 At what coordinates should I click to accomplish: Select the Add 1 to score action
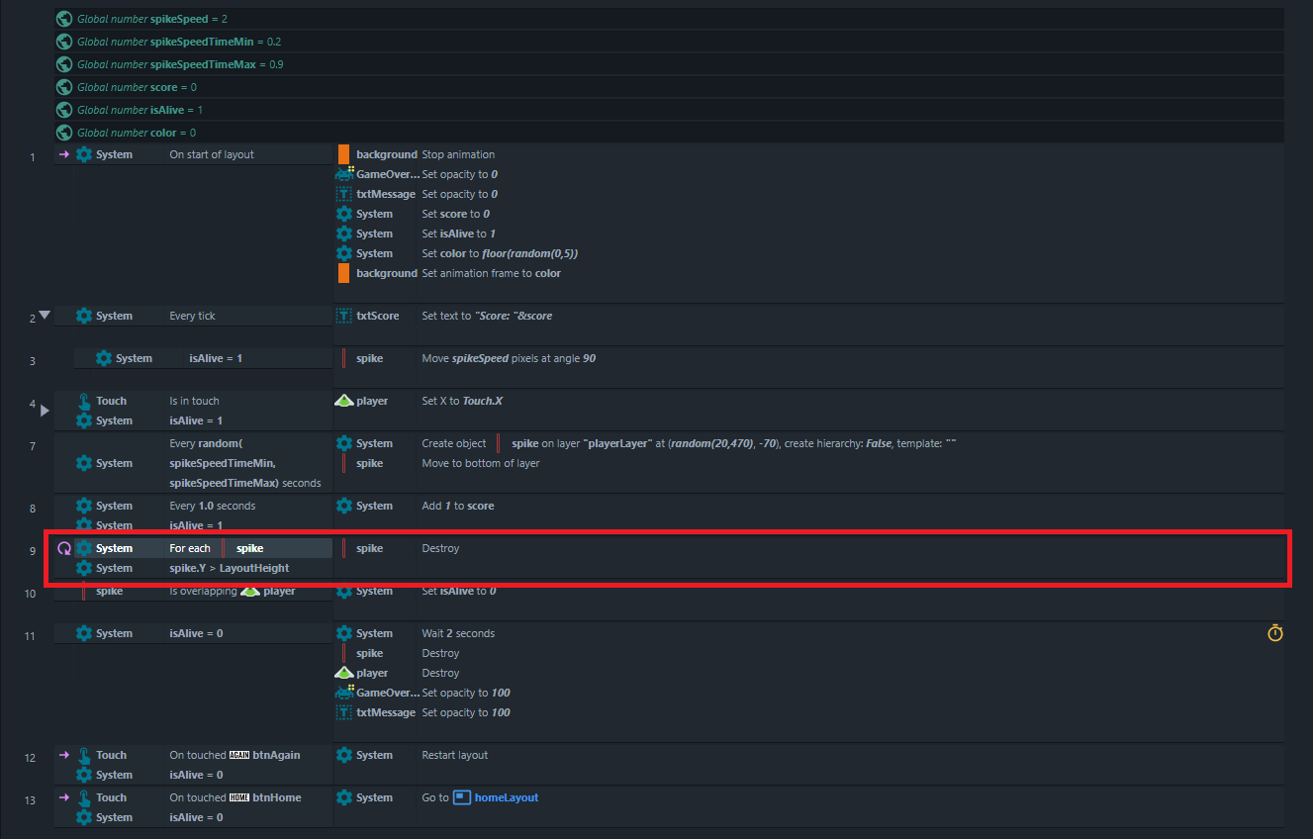click(458, 506)
